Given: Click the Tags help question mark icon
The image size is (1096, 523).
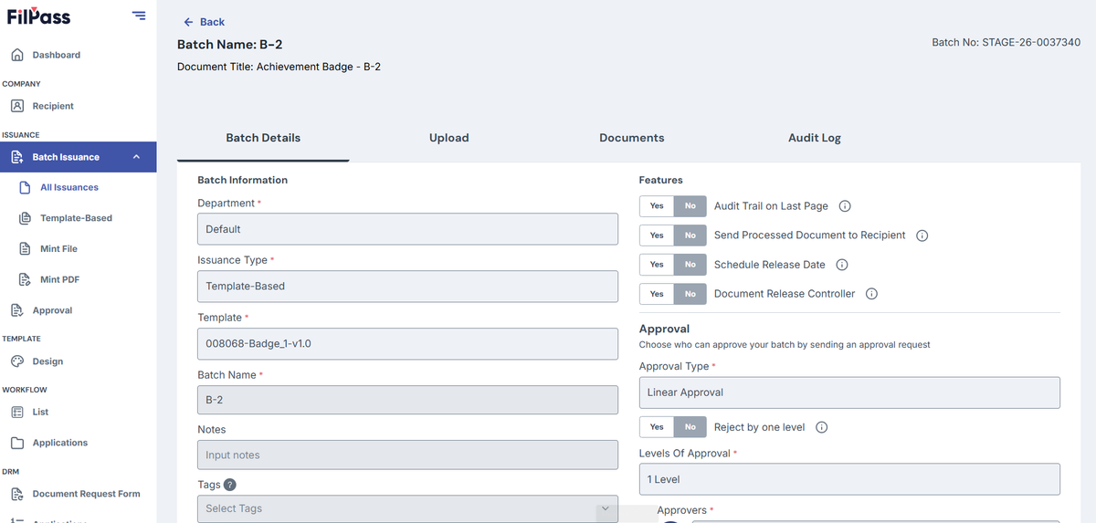Looking at the screenshot, I should point(230,485).
